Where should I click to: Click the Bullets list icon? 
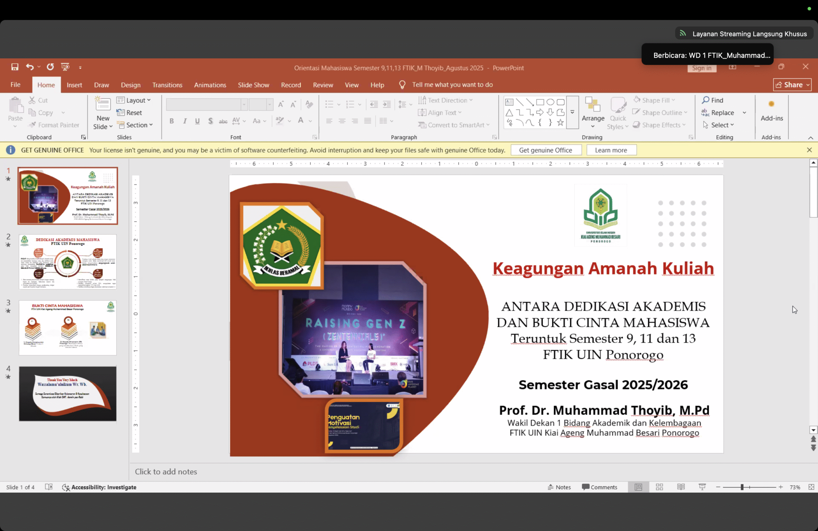(x=329, y=104)
